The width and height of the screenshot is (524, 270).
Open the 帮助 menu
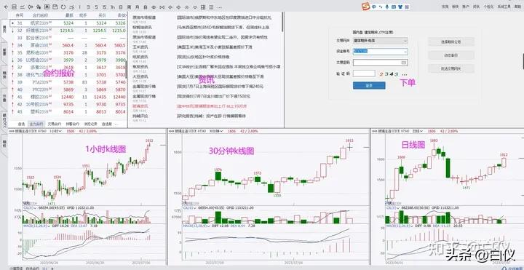pyautogui.click(x=517, y=7)
